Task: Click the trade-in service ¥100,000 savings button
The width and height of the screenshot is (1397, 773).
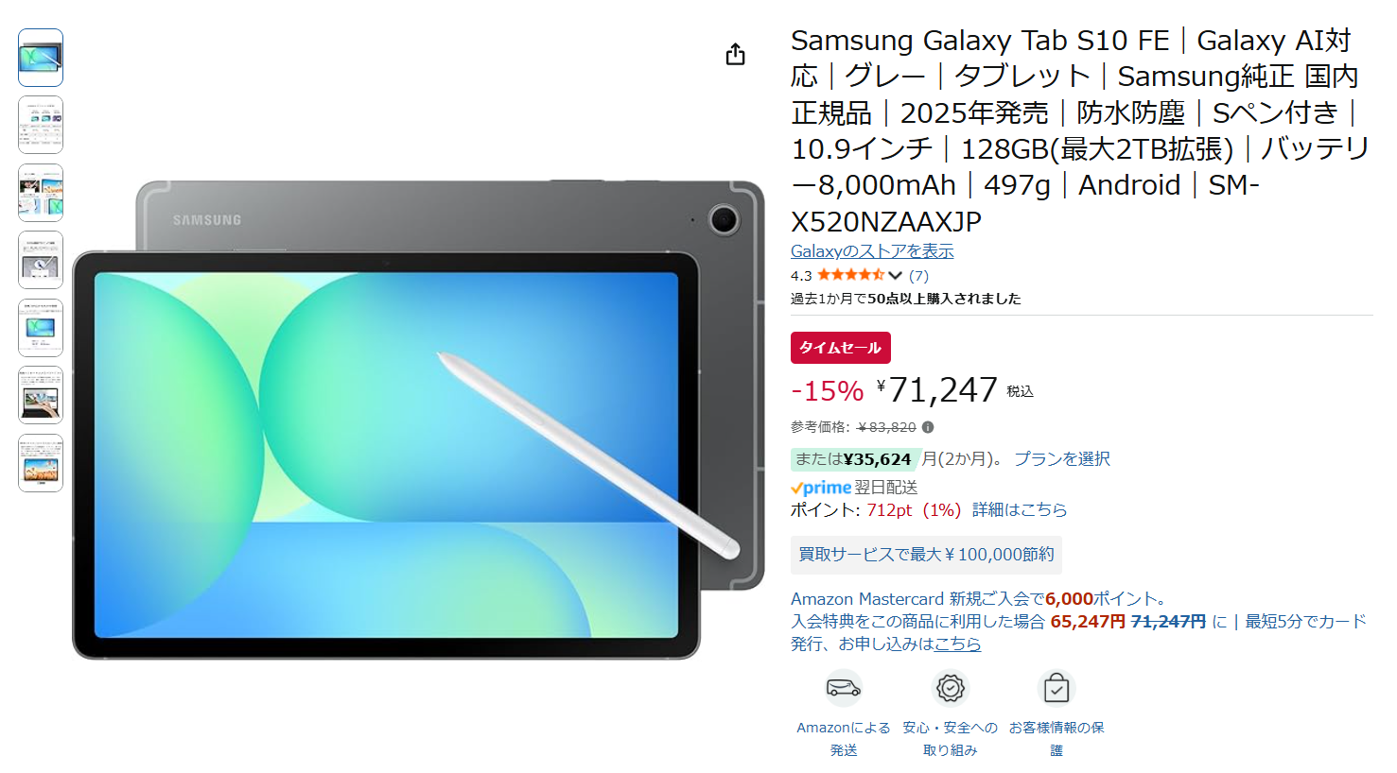Action: coord(926,555)
